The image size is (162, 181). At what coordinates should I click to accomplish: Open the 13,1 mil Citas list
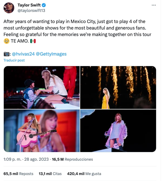click(50, 174)
